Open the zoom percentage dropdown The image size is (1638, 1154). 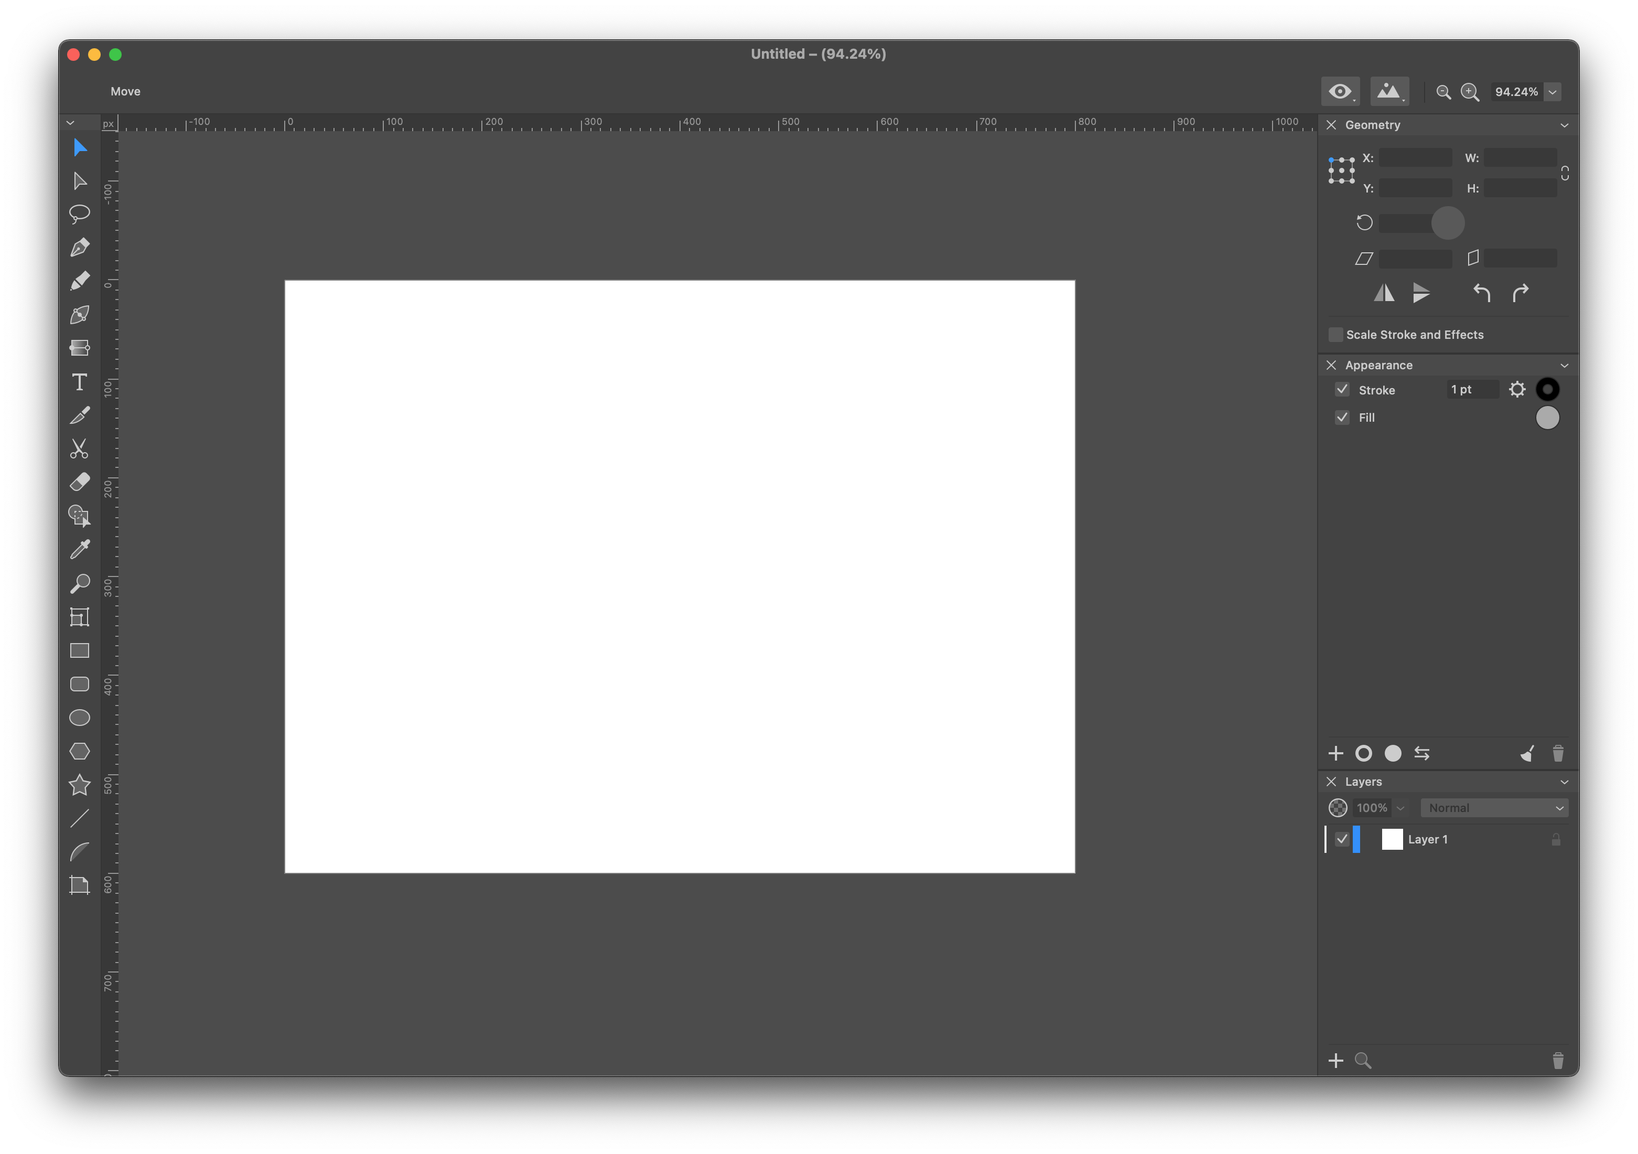1553,92
